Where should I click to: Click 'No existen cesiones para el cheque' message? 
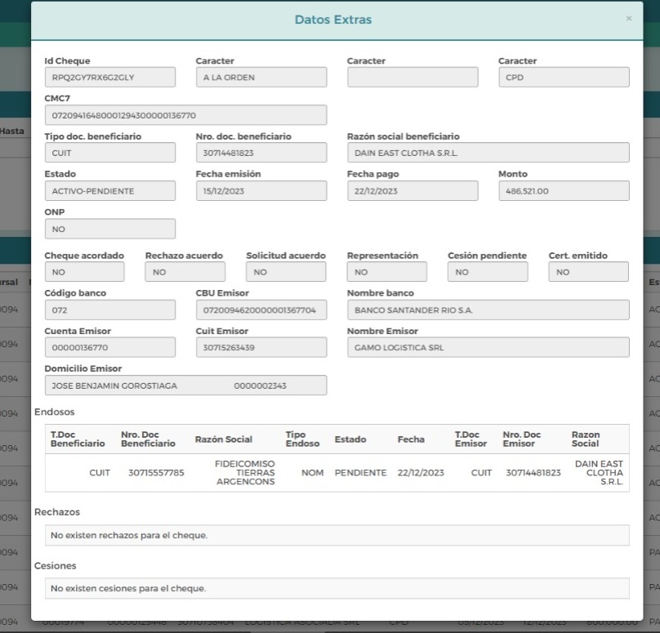(128, 588)
